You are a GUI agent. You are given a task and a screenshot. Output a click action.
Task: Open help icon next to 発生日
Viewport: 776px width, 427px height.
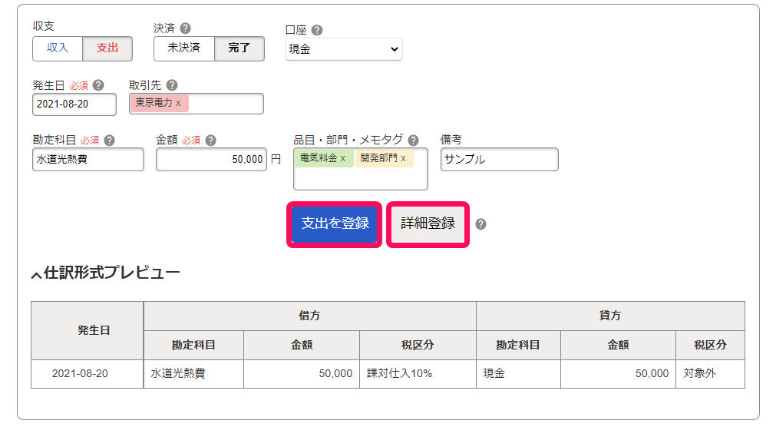point(98,85)
